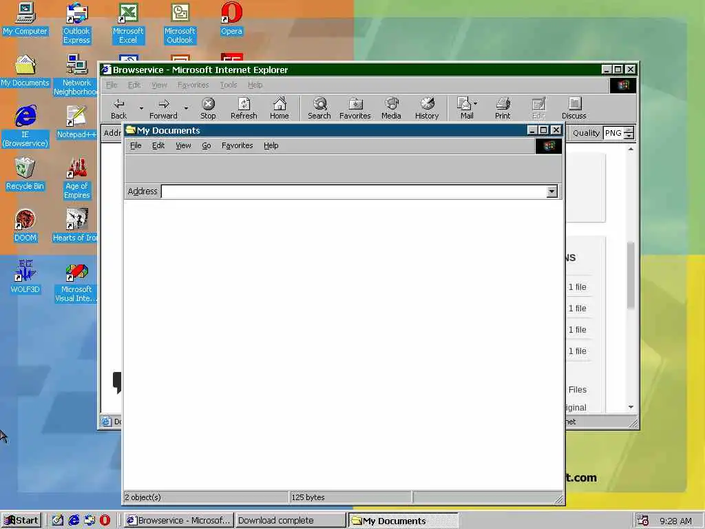
Task: Open the My Computer desktop icon
Action: (x=25, y=19)
